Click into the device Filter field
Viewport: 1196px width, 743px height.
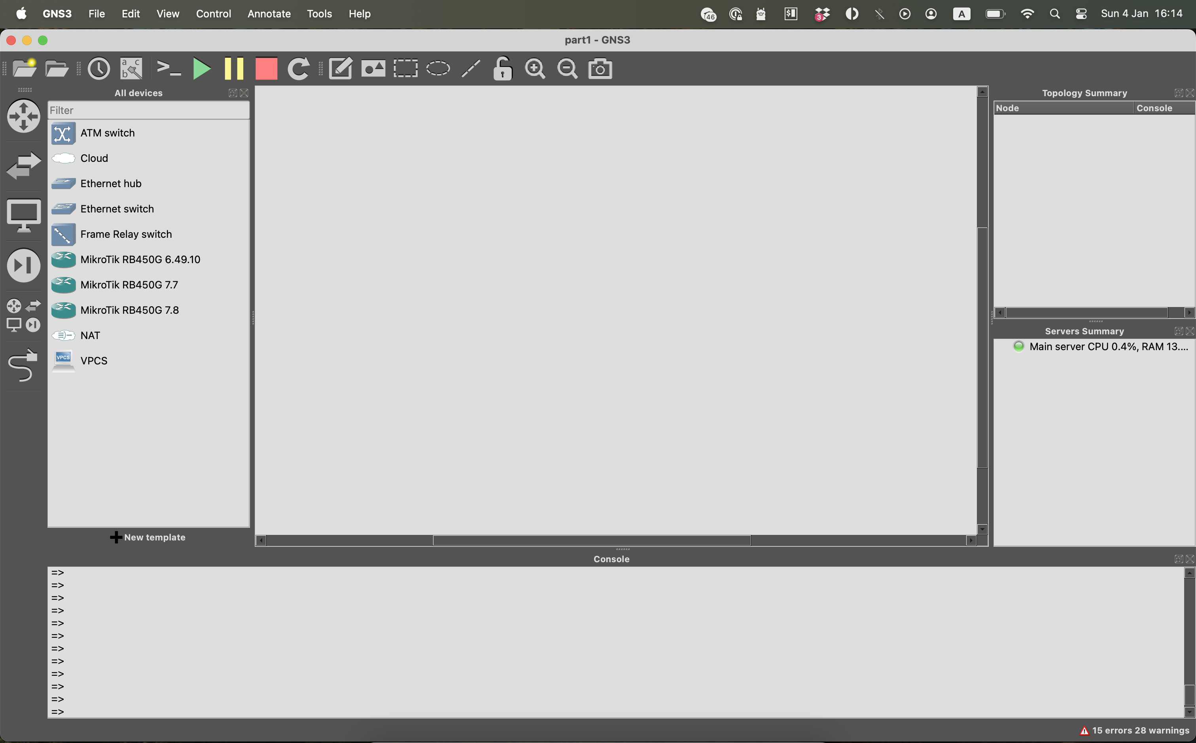(x=148, y=110)
